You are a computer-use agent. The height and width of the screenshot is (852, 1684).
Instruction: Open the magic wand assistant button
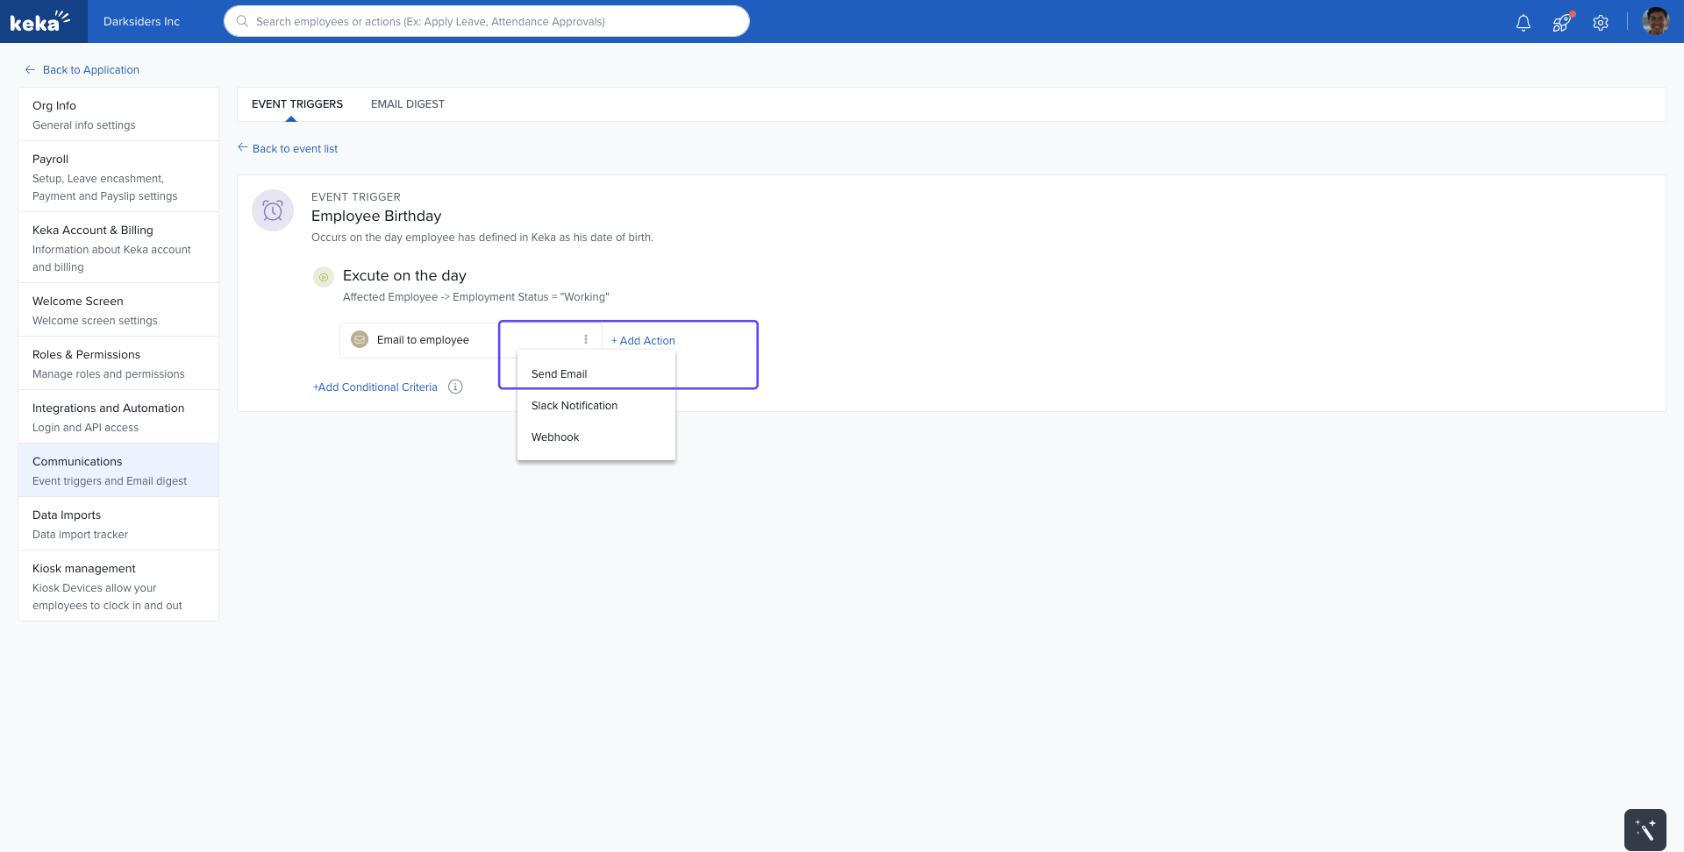click(x=1645, y=829)
